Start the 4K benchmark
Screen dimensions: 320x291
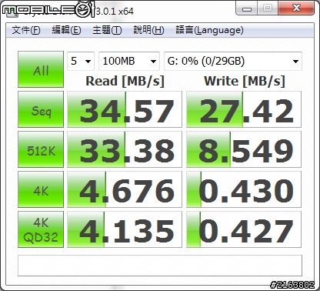click(x=41, y=189)
